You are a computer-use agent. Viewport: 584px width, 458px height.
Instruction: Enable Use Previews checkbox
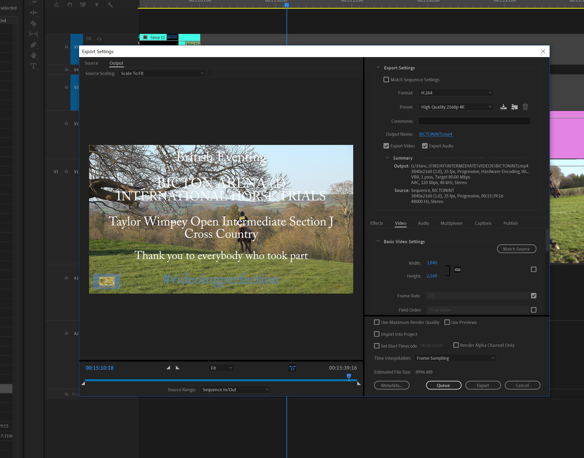point(447,322)
